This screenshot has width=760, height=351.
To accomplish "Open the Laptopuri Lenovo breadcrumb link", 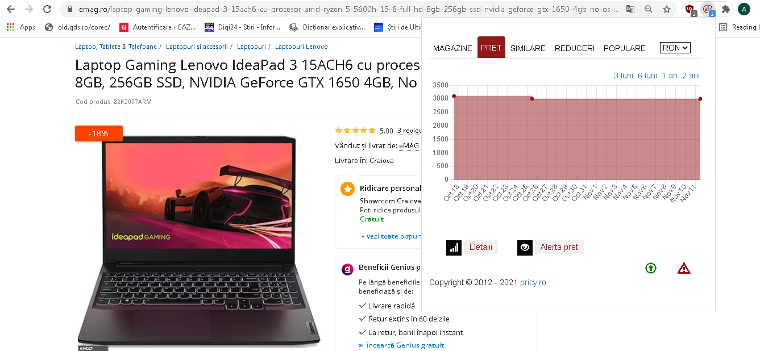I will point(301,47).
